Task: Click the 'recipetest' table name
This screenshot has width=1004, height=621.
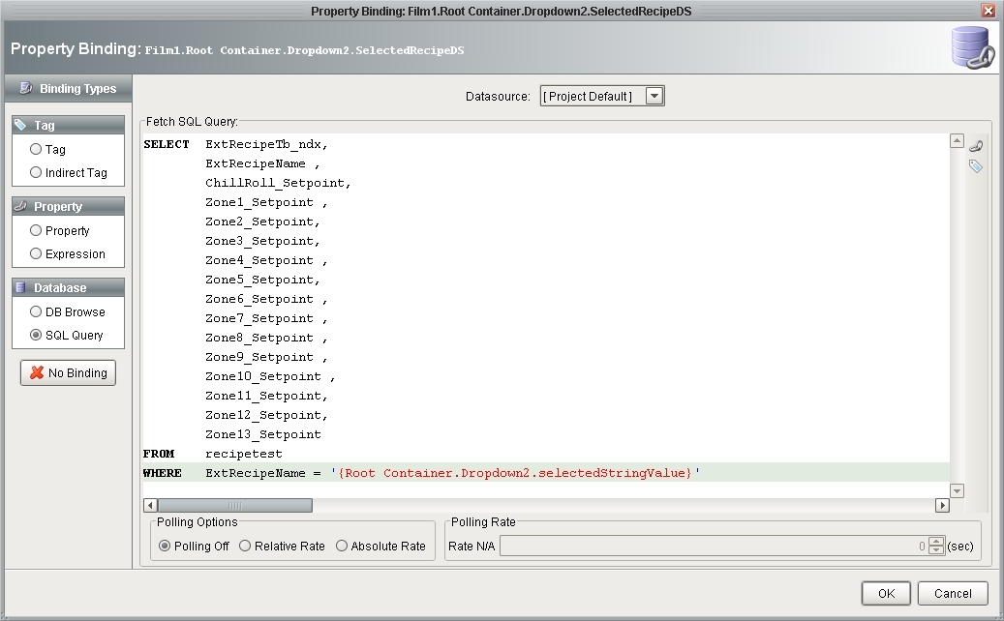Action: point(243,454)
